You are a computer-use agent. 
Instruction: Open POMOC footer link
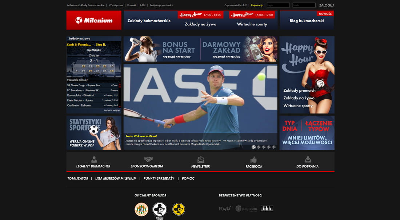point(188,179)
